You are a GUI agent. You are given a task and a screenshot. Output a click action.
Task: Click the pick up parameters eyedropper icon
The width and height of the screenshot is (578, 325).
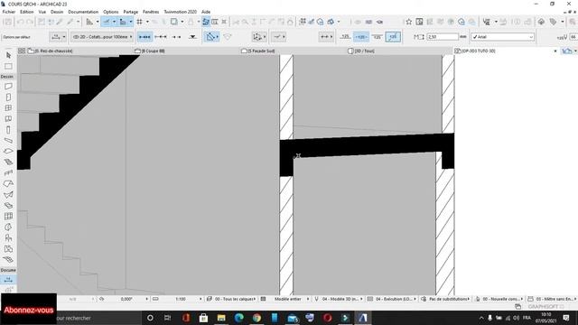(60, 22)
